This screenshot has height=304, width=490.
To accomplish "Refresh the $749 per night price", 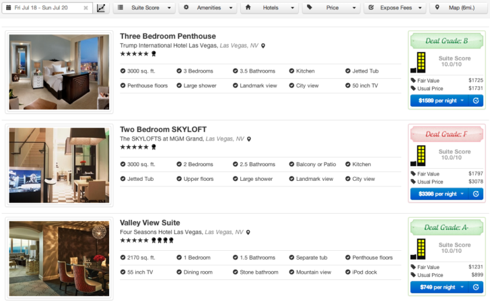I will pyautogui.click(x=476, y=287).
